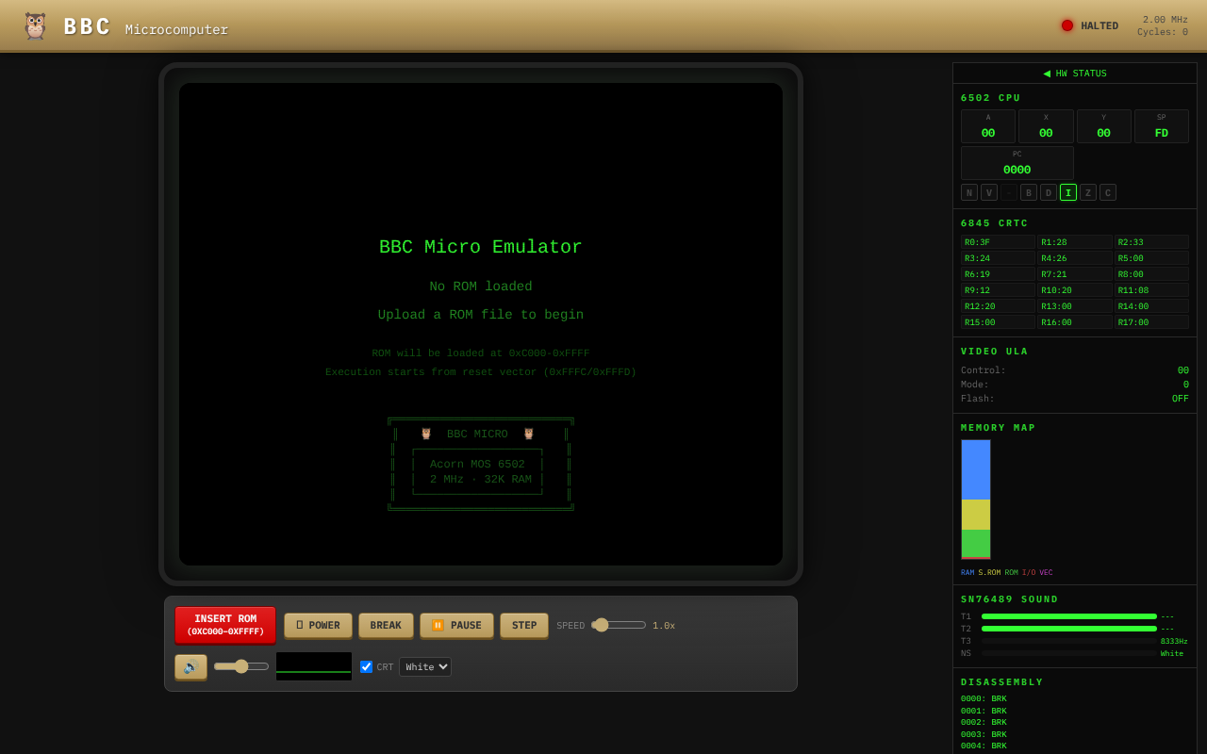Screen dimensions: 1207x754
Task: Open the White phosphor color dropdown
Action: 424,666
